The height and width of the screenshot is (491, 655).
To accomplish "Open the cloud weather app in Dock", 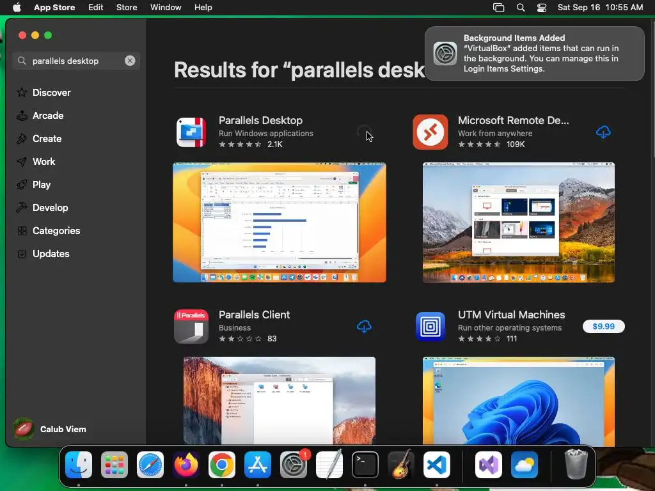I will pos(525,465).
